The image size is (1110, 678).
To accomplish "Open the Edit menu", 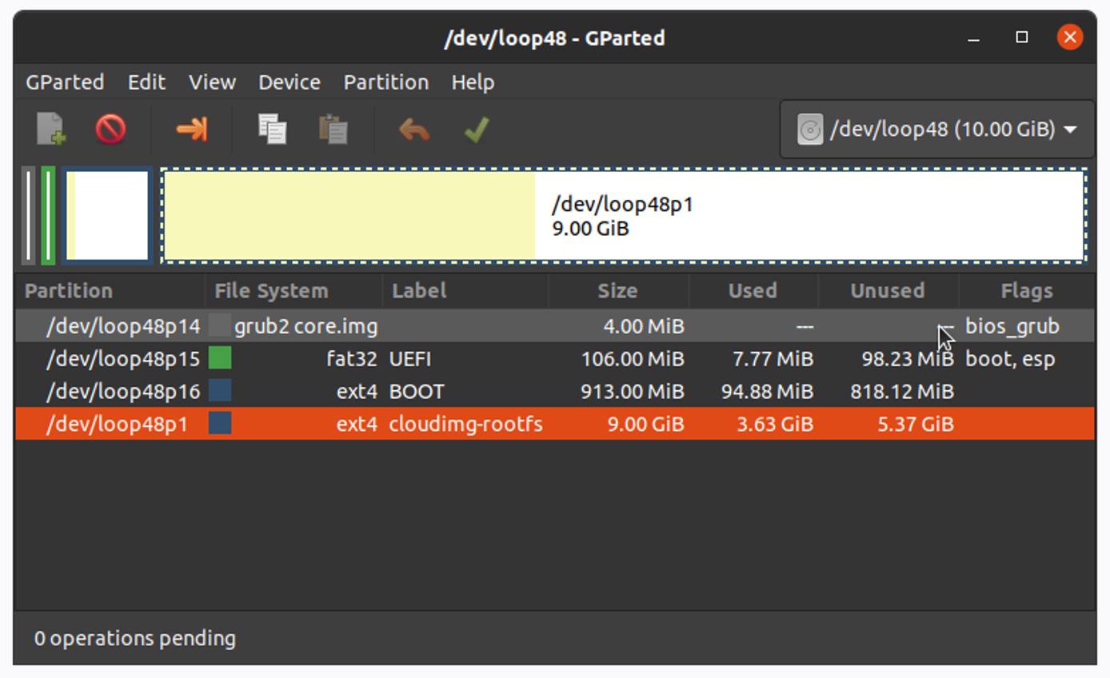I will [x=146, y=82].
